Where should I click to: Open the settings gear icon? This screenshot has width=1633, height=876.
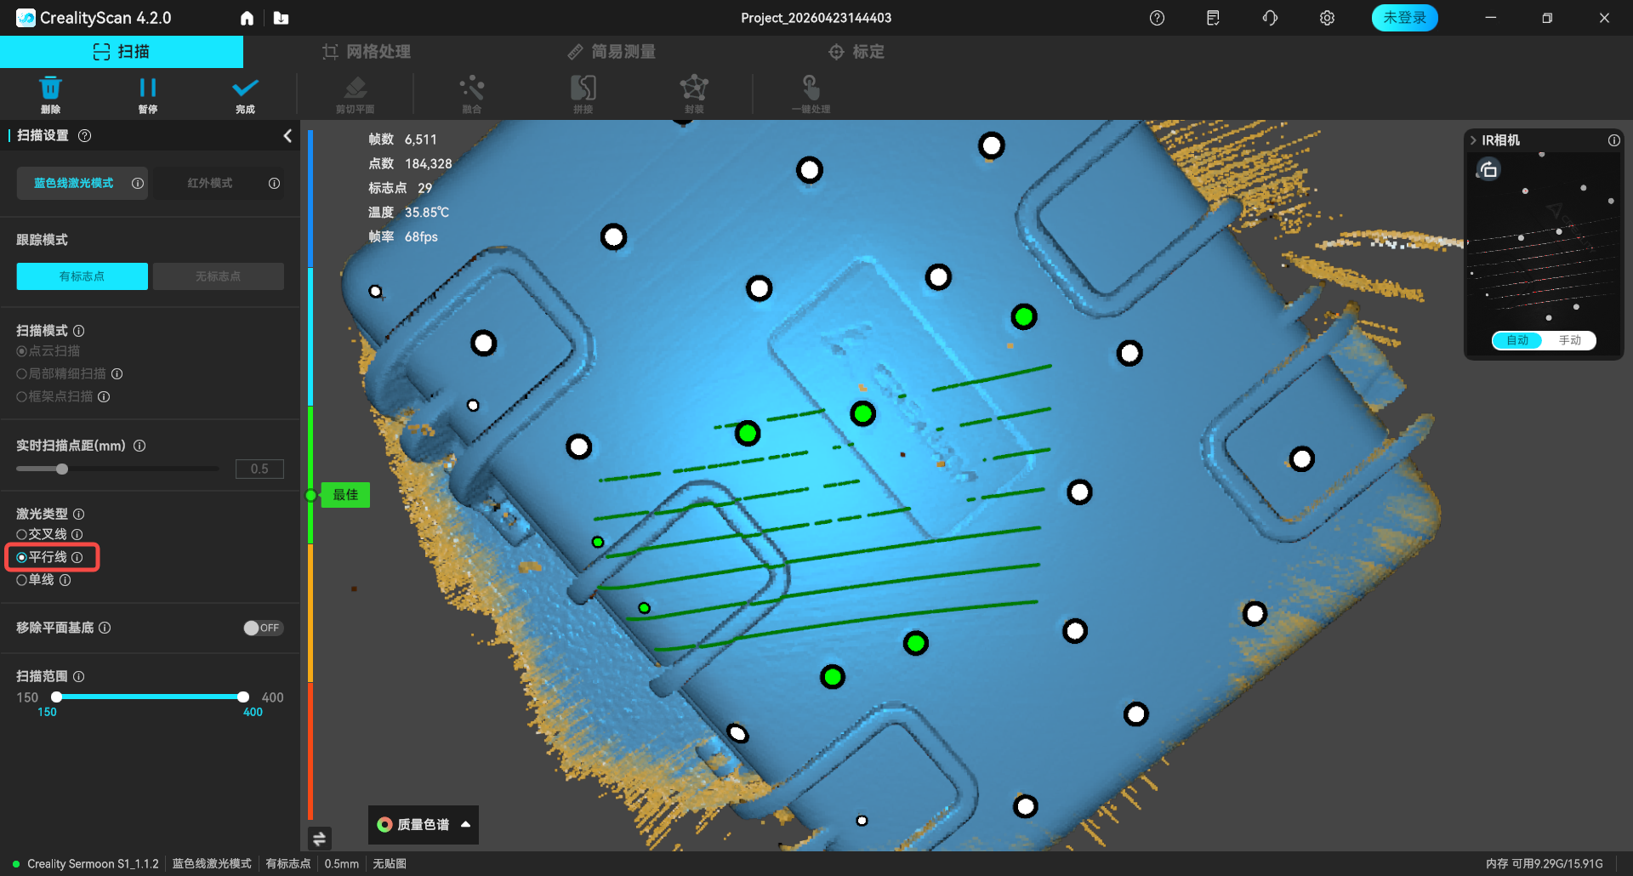(1327, 18)
